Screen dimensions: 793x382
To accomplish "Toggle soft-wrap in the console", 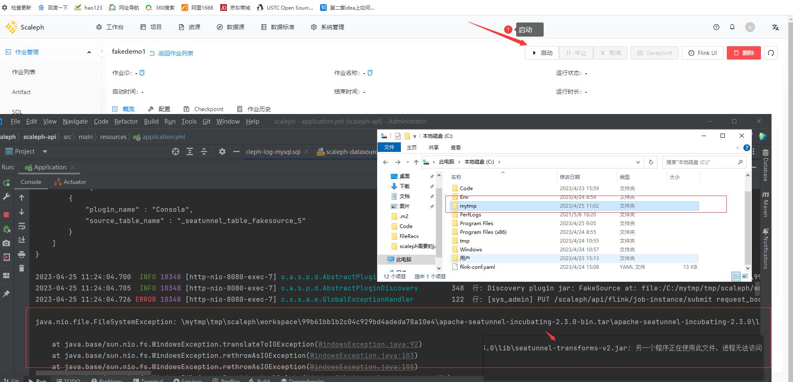I will pyautogui.click(x=22, y=226).
